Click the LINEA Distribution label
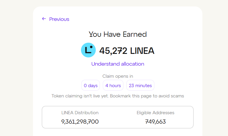This screenshot has height=136, width=228. 80,113
